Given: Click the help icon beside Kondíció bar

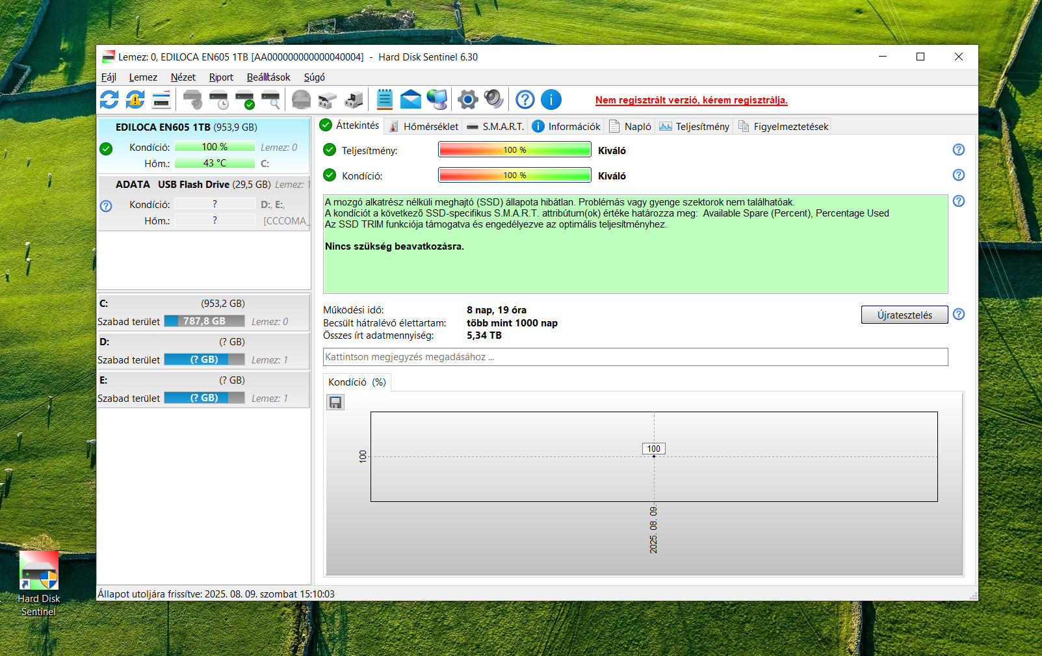Looking at the screenshot, I should [x=959, y=175].
